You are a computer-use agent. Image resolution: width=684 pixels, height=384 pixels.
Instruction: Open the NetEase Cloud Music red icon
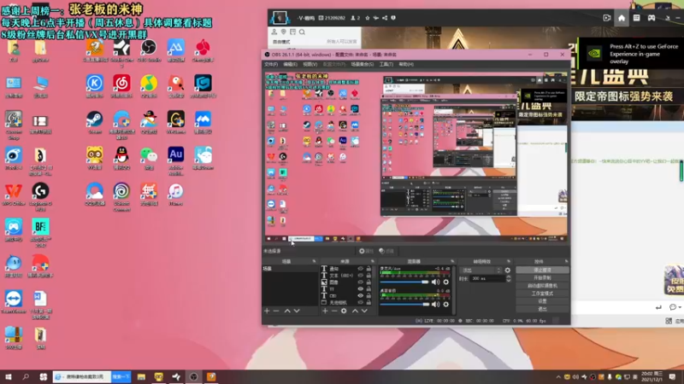(121, 84)
